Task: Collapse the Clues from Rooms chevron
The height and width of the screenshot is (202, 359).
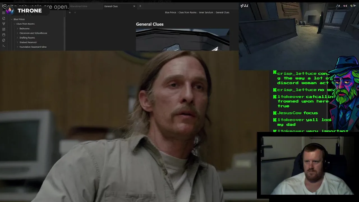Action: [14, 24]
